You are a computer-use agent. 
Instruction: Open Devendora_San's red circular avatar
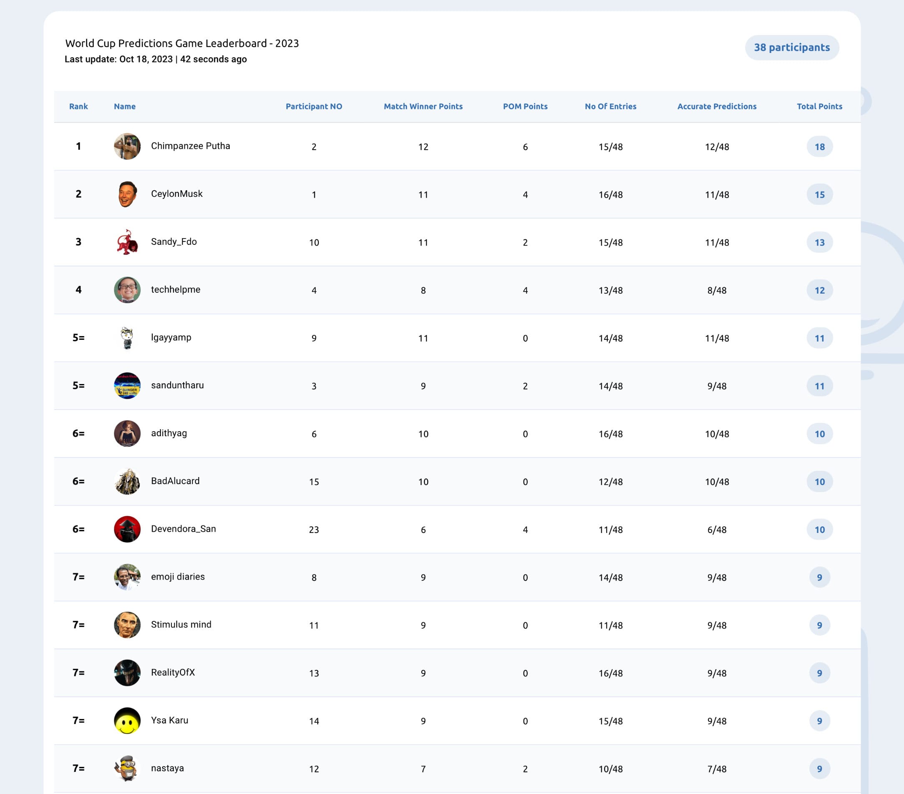click(127, 529)
